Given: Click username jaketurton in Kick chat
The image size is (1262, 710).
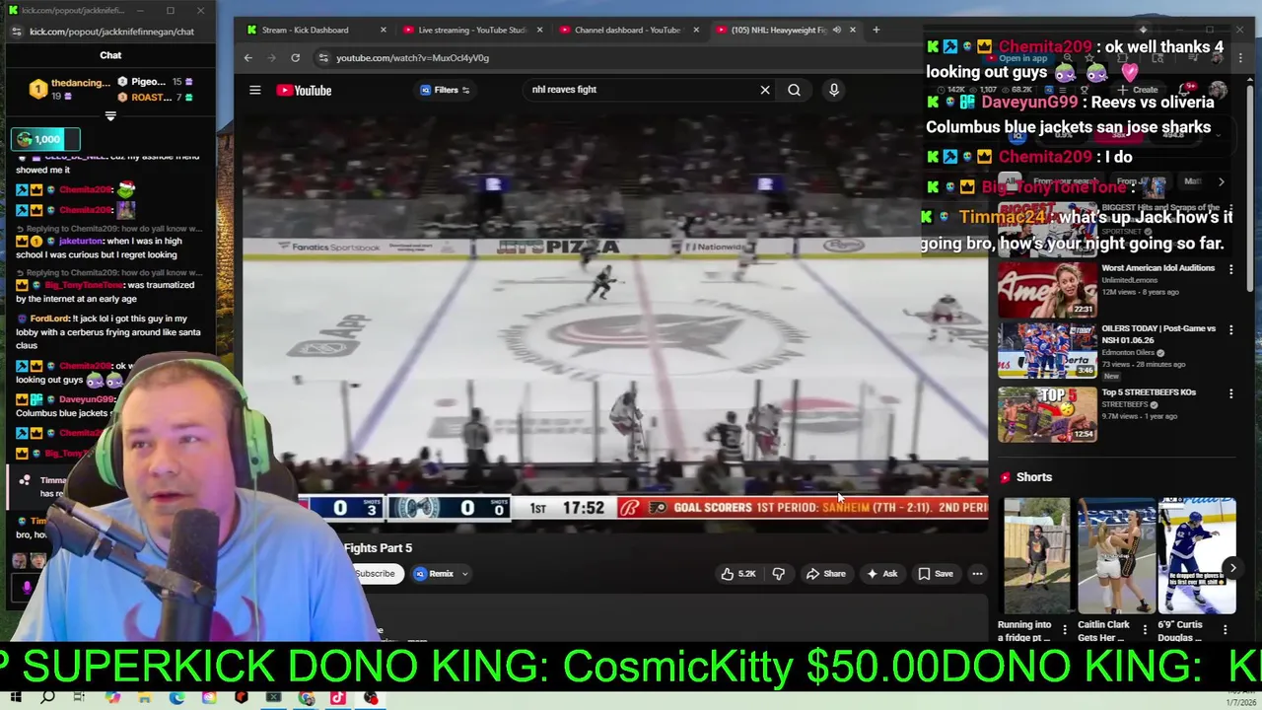Looking at the screenshot, I should coord(82,241).
